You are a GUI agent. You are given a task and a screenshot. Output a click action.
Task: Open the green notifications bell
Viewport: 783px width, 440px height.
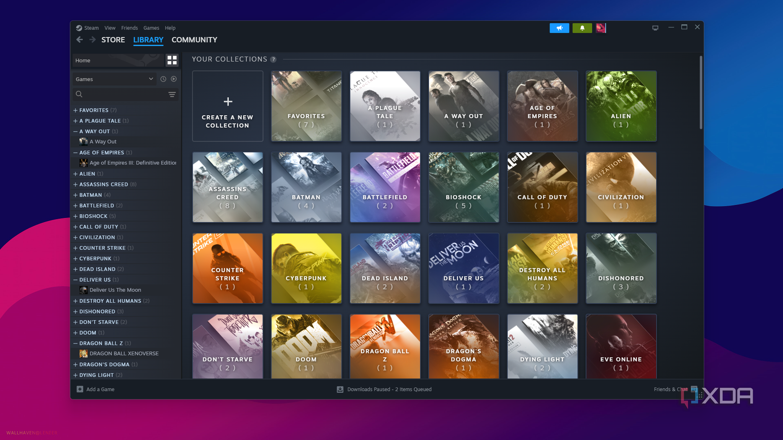click(582, 28)
